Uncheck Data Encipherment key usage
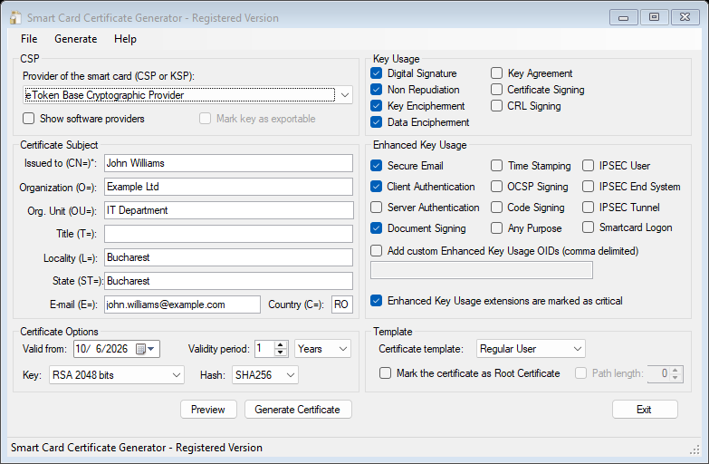 (376, 122)
